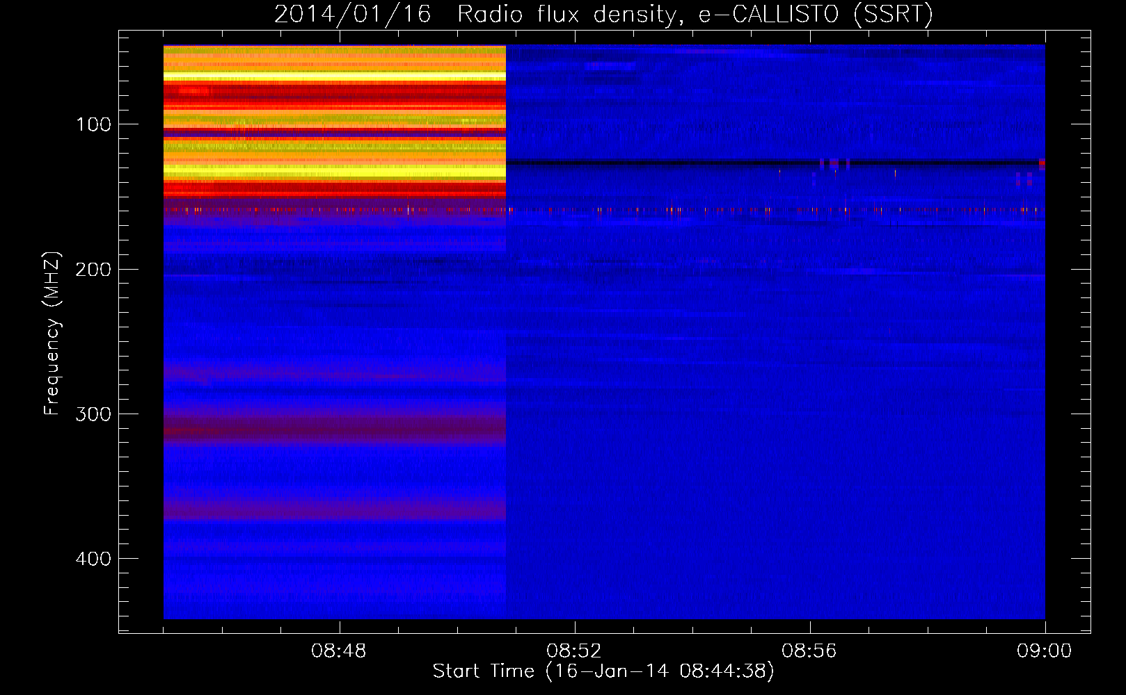Click the 200 frequency tick label

click(93, 269)
